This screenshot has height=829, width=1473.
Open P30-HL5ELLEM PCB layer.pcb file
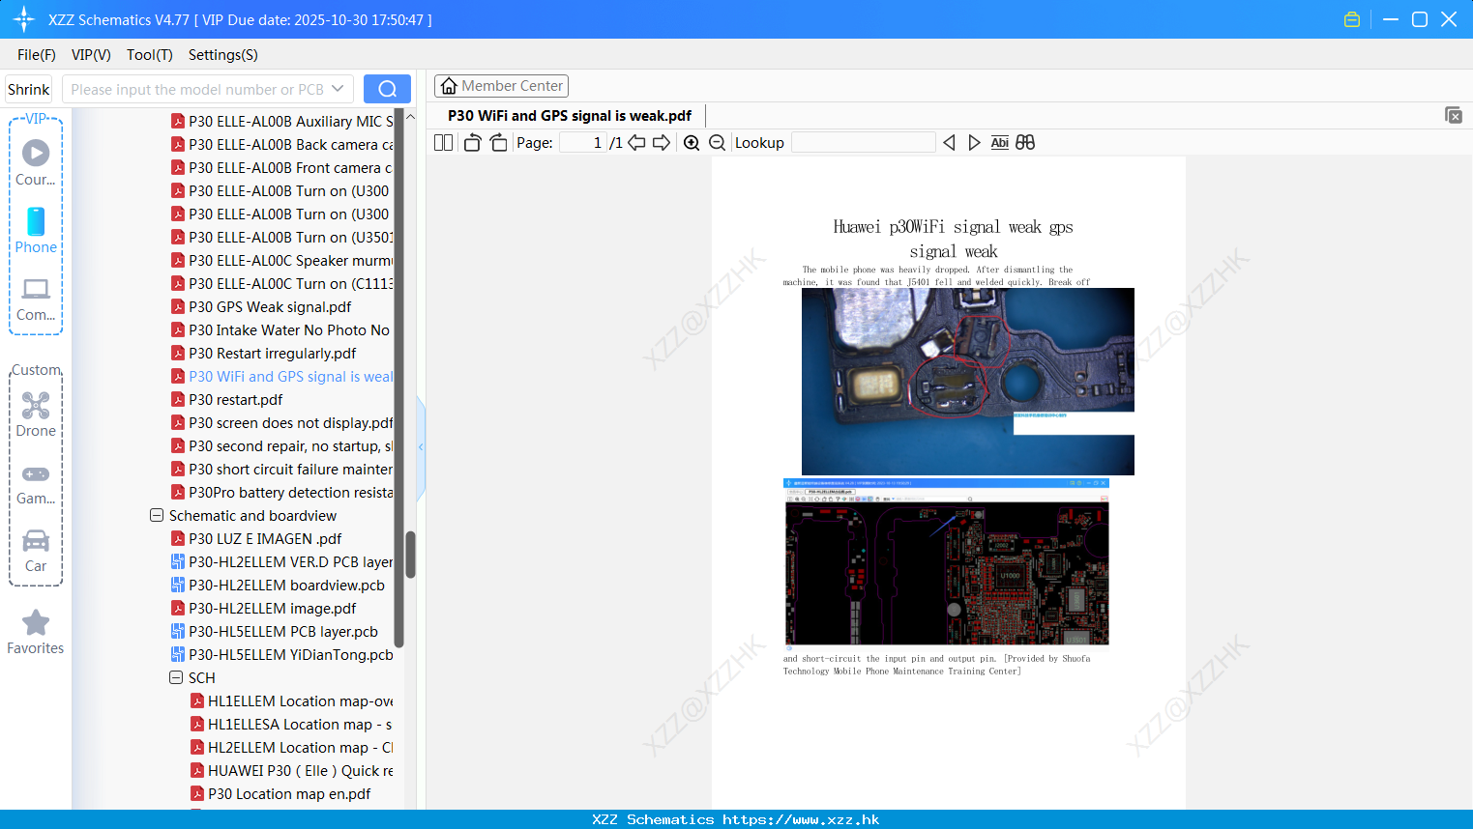(275, 632)
